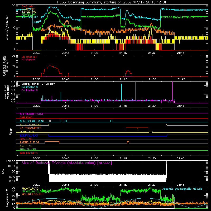Screen dimensions: 211x211
Task: Click 'Absolute geomagnetic latitude' legend text
Action: (182, 189)
